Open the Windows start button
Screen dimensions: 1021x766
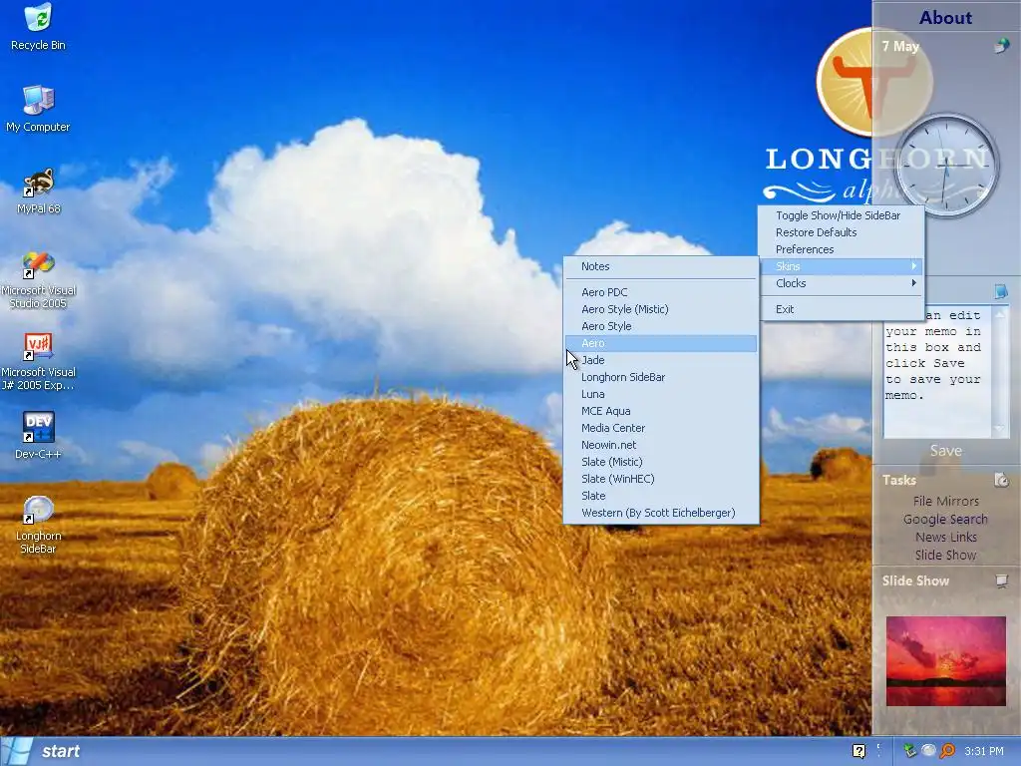coord(43,751)
